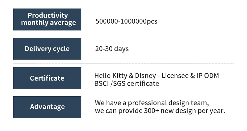Select the Advantage label box

coord(47,107)
